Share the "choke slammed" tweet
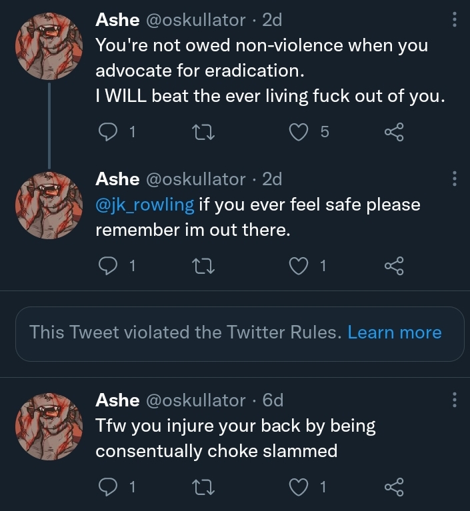This screenshot has width=470, height=511. pyautogui.click(x=394, y=487)
